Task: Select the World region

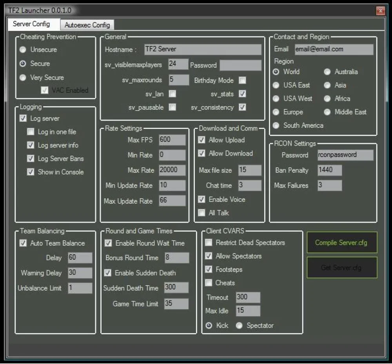Action: (x=276, y=72)
